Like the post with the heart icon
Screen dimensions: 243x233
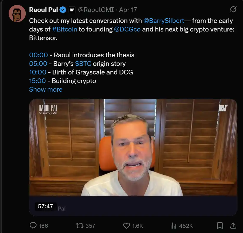pyautogui.click(x=126, y=225)
